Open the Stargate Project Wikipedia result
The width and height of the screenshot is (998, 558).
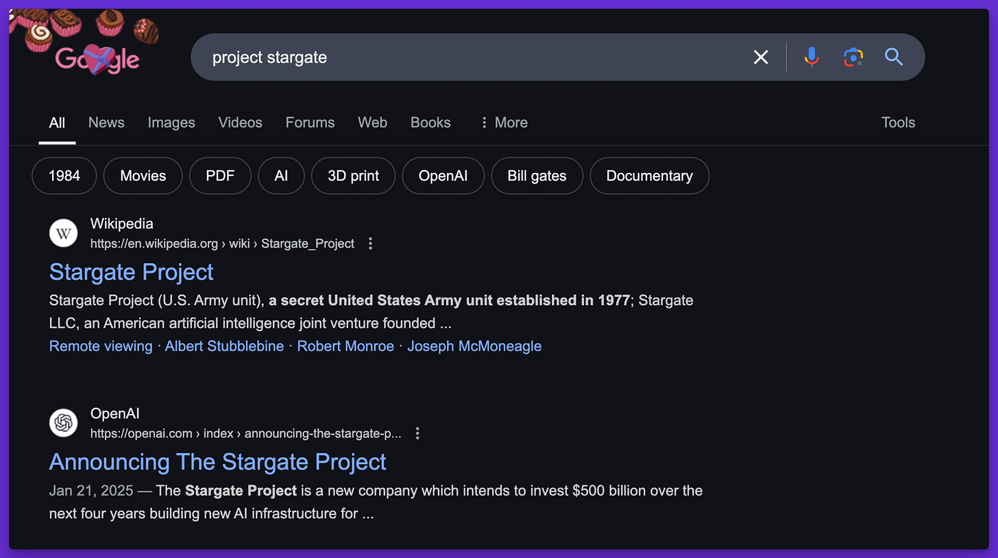click(x=132, y=272)
